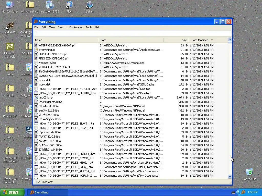Select the E79d6kQhw0.886e file row
262x196 pixels.
131,150
